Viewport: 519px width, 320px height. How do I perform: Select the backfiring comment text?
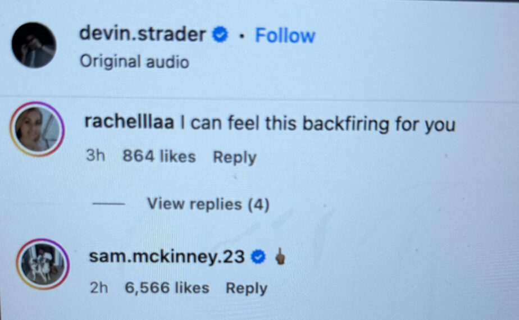[x=318, y=124]
